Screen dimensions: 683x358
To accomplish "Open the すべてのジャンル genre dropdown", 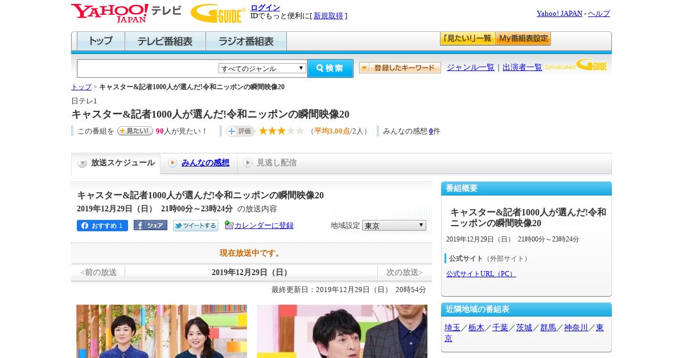I will 262,68.
